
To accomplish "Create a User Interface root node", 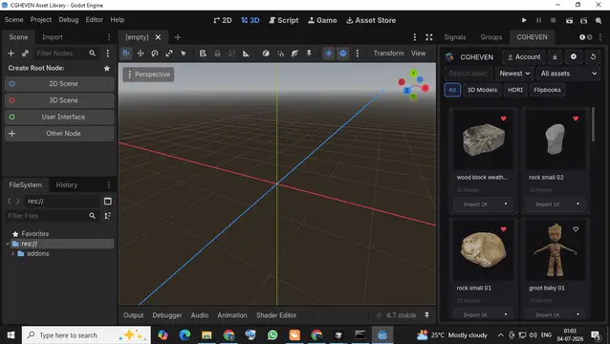I will (x=59, y=117).
